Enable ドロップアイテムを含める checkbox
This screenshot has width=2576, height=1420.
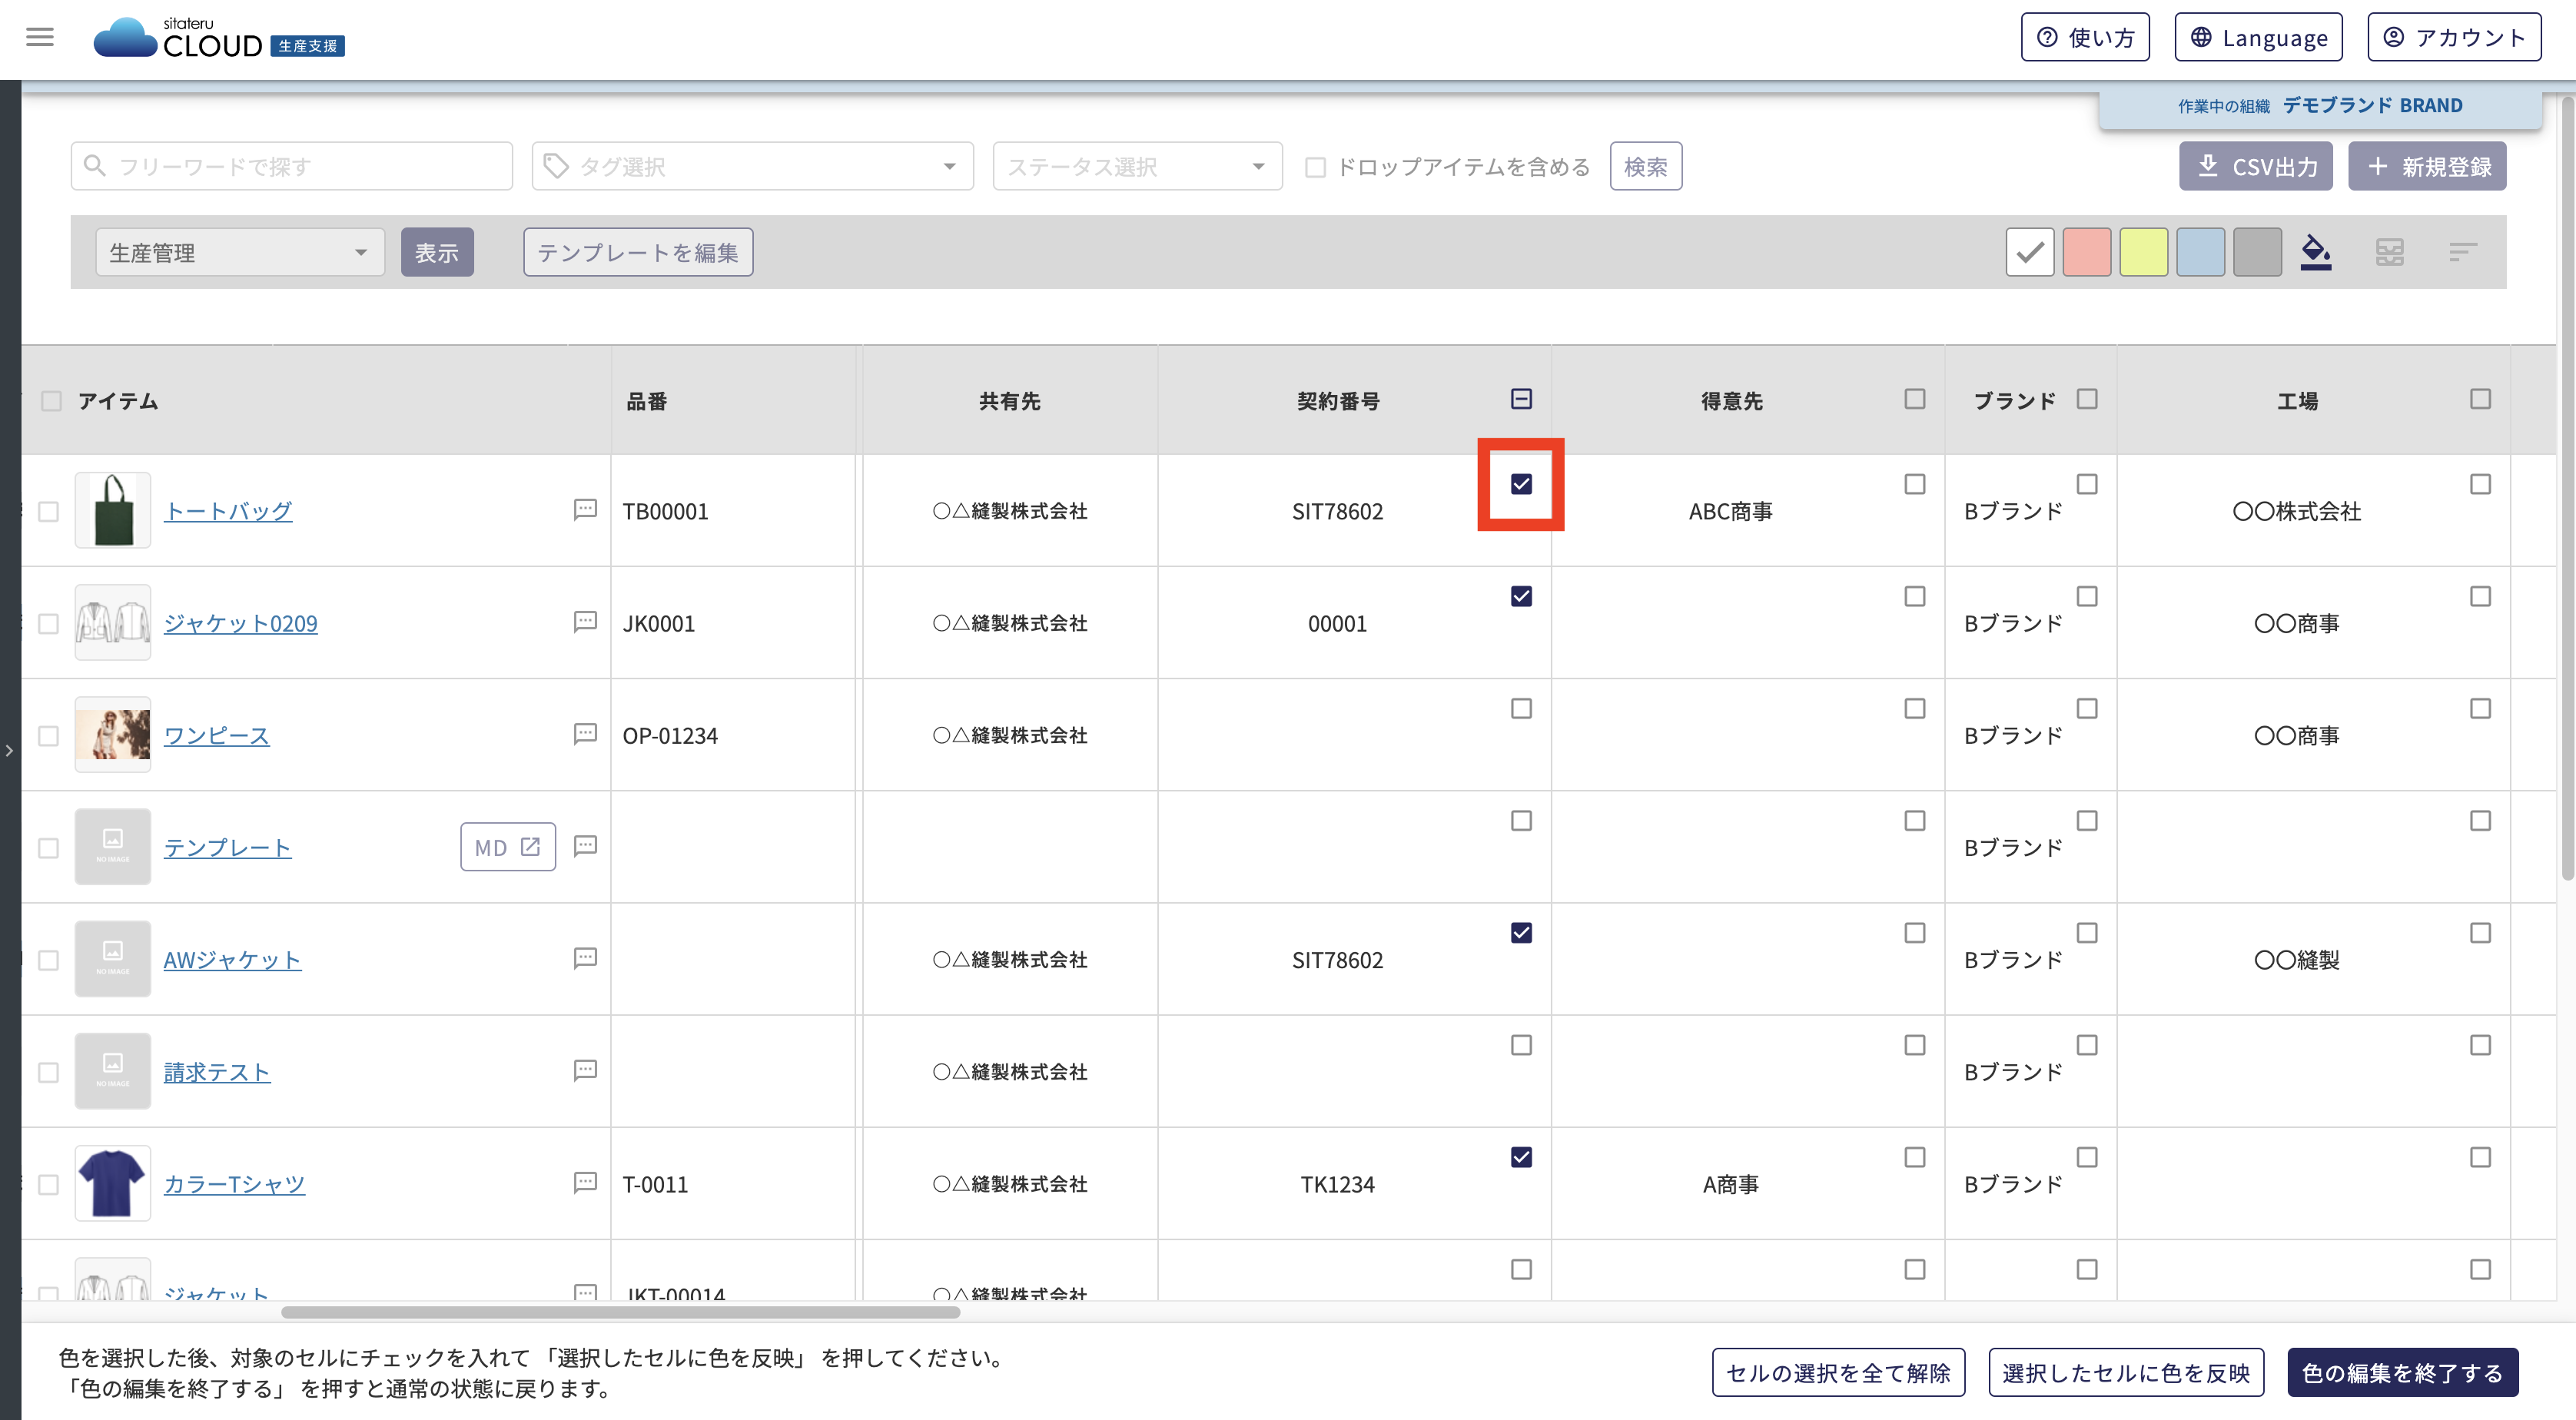click(x=1316, y=167)
